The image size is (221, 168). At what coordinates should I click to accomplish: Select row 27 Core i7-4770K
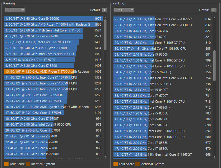click(x=163, y=31)
